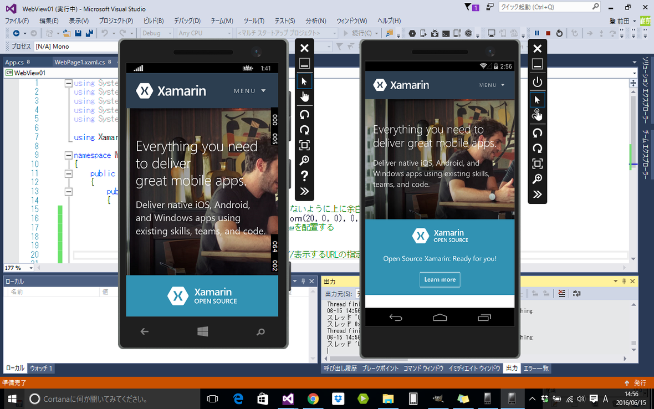Screen dimensions: 654x409
Task: Click rotate left in the Android emulator toolbar
Action: pos(537,133)
